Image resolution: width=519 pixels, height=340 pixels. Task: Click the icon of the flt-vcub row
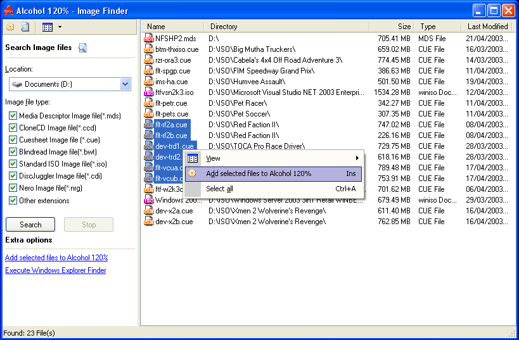pos(149,179)
